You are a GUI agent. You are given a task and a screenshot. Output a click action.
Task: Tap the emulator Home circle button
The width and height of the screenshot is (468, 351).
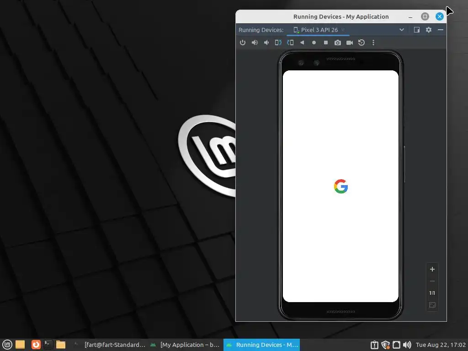[x=314, y=43]
